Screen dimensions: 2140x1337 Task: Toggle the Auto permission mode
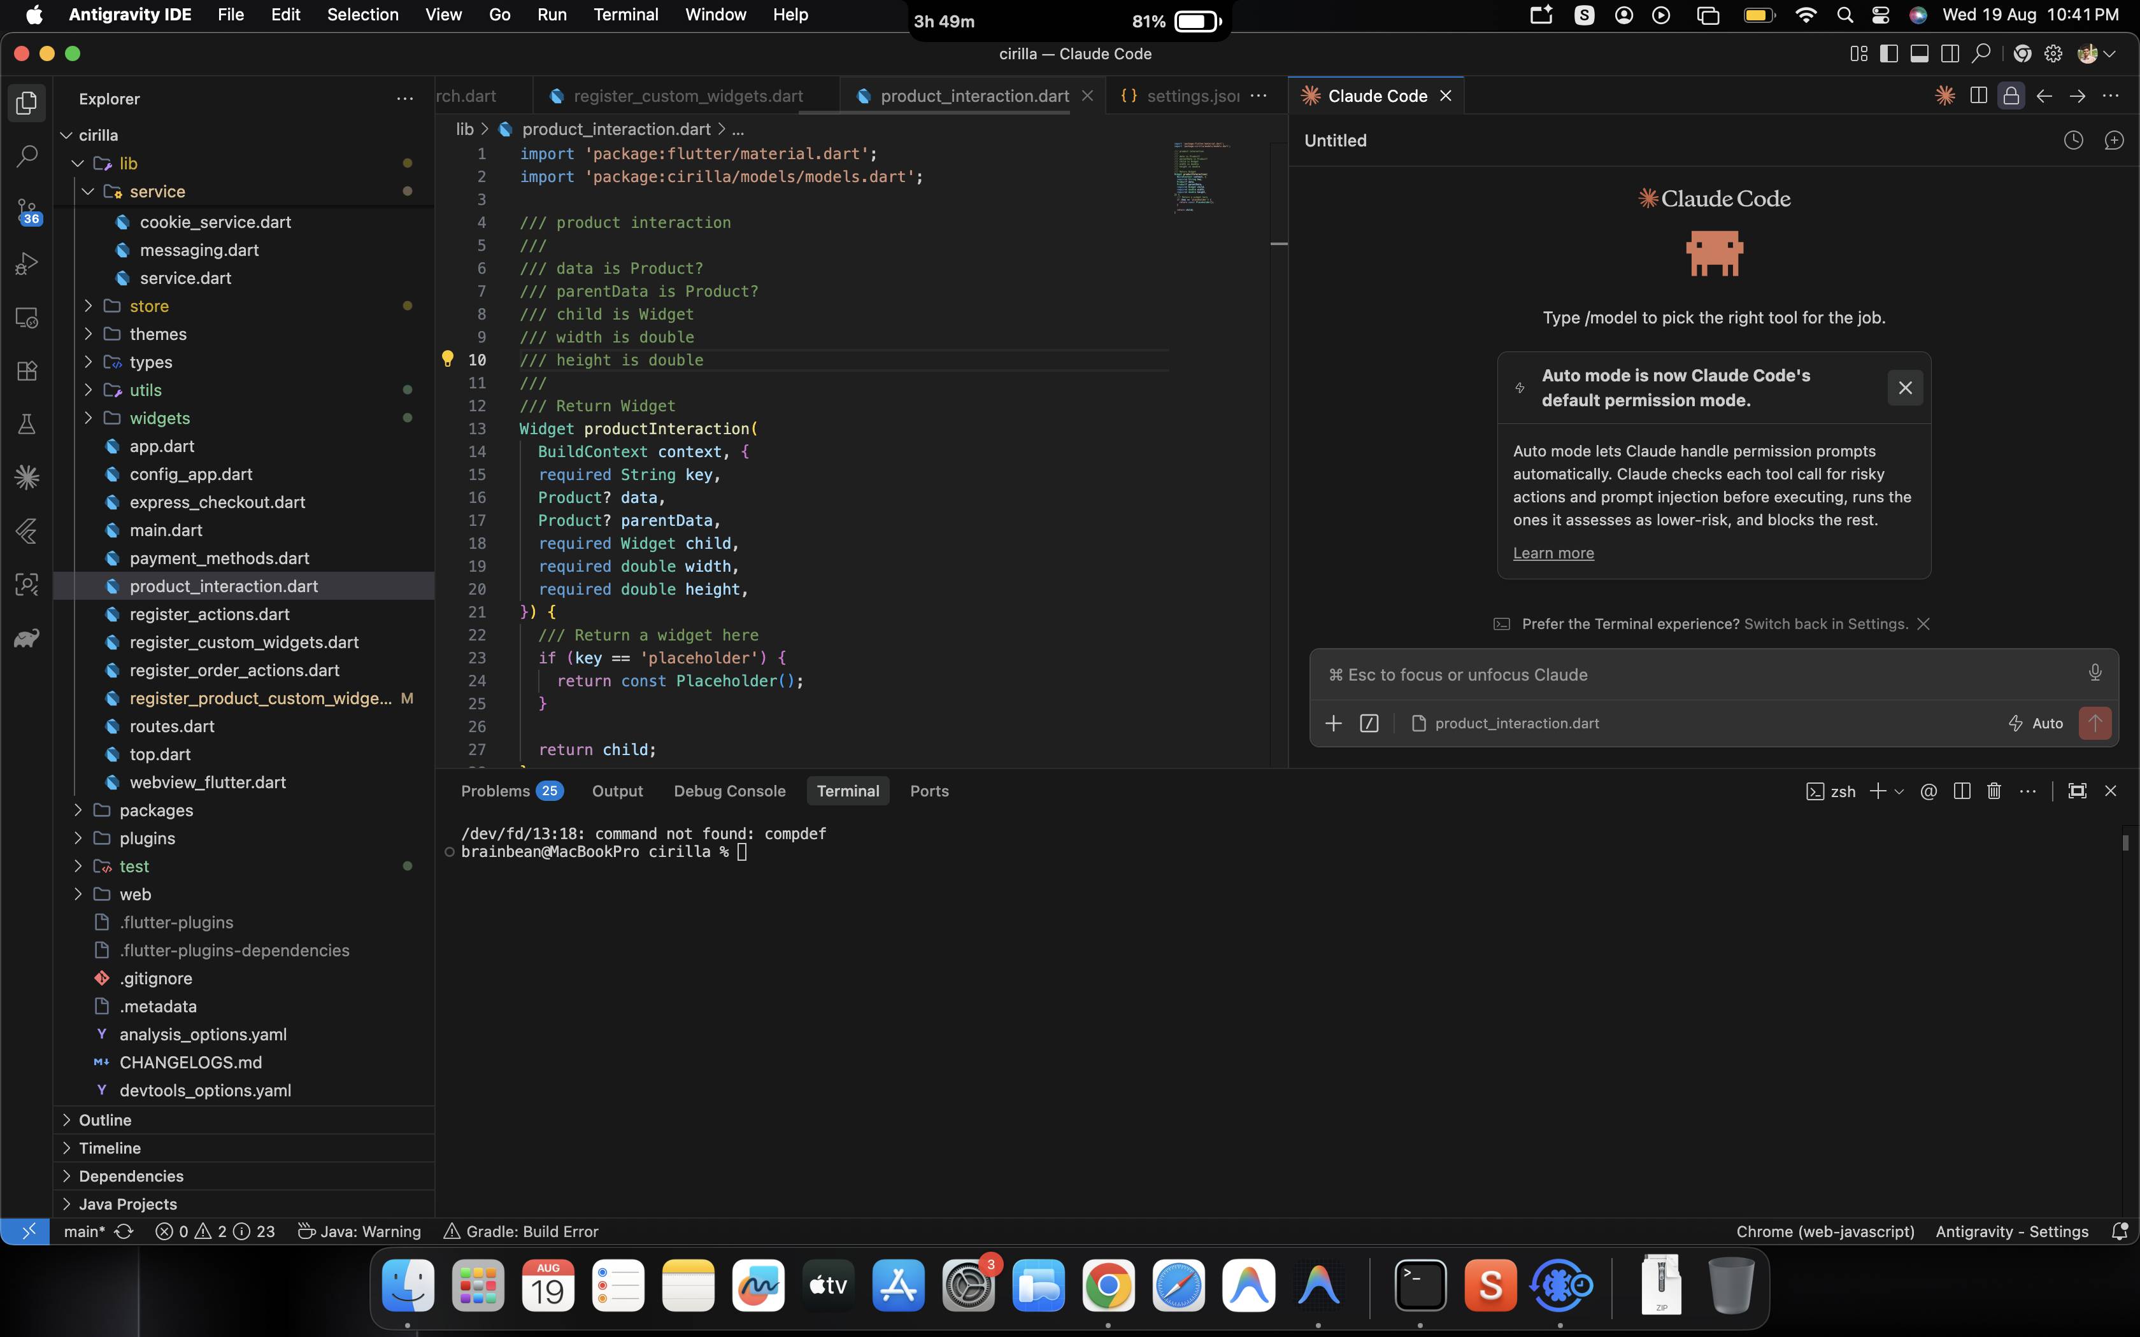coord(2036,723)
